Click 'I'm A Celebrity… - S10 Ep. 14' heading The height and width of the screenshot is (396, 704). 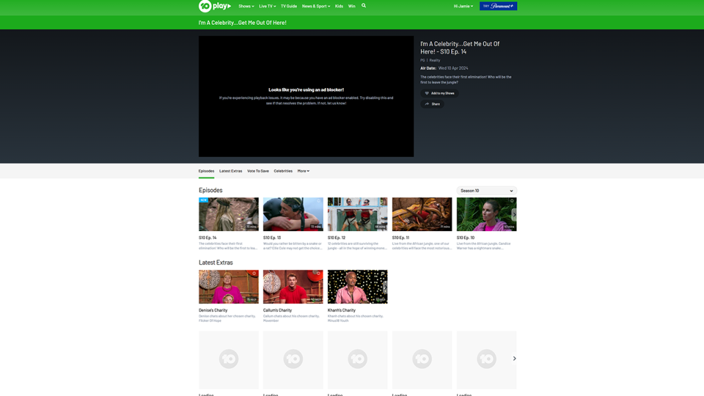(460, 47)
